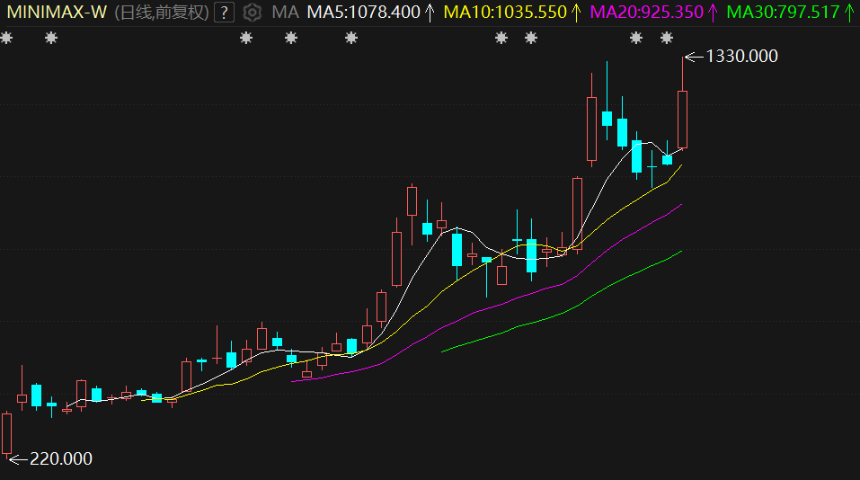Click the gray MA indicator name label
860x480 pixels.
pos(285,13)
